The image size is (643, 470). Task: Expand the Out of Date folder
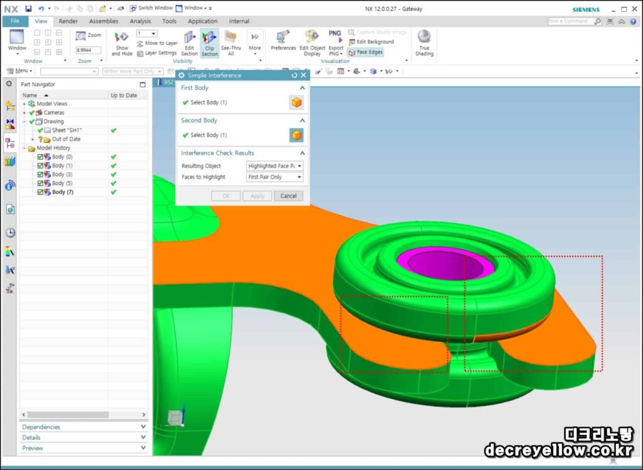pos(33,139)
